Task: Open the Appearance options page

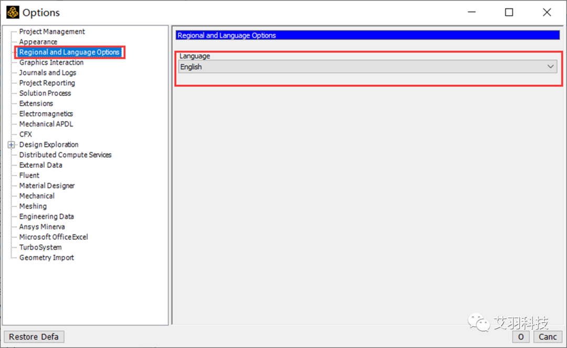Action: pyautogui.click(x=38, y=42)
